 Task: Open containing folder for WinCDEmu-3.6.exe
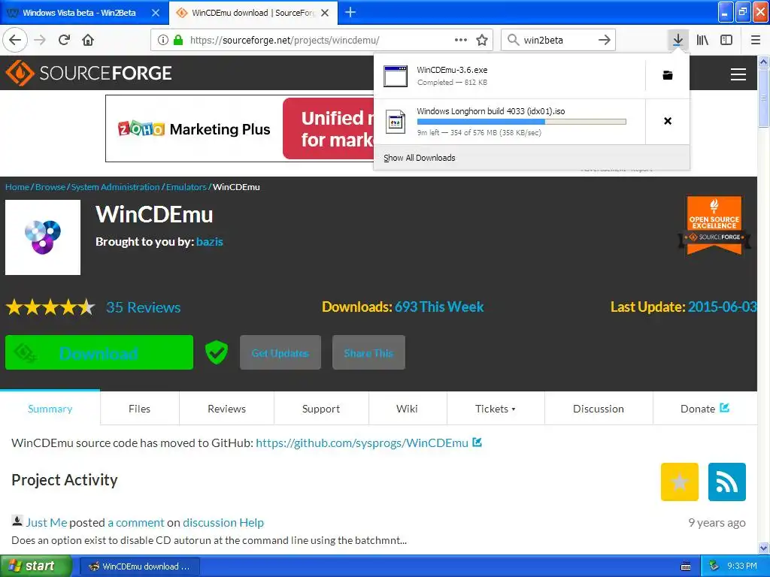[668, 75]
